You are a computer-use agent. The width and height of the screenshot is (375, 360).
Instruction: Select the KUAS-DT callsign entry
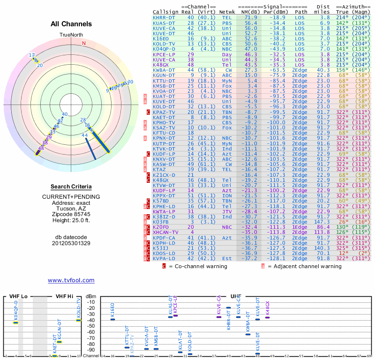click(164, 23)
